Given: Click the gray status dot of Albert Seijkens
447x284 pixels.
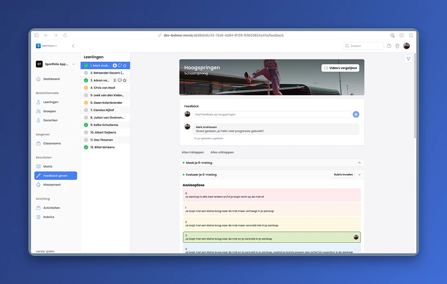Looking at the screenshot, I should click(x=86, y=132).
